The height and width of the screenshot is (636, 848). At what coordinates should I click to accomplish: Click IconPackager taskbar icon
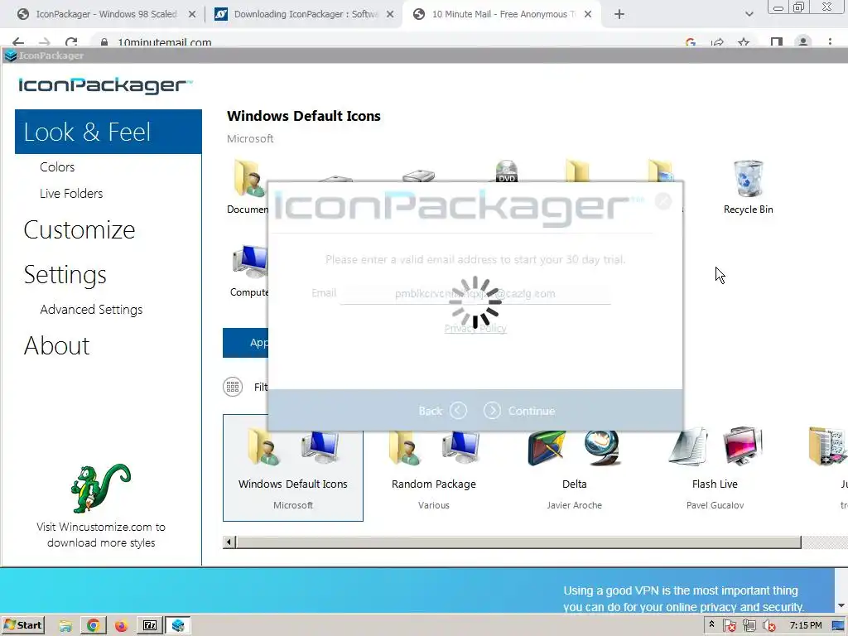point(178,626)
